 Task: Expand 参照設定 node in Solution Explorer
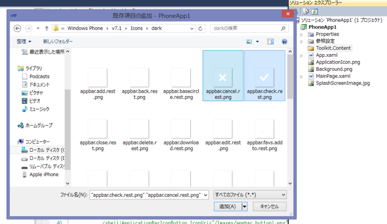point(301,42)
